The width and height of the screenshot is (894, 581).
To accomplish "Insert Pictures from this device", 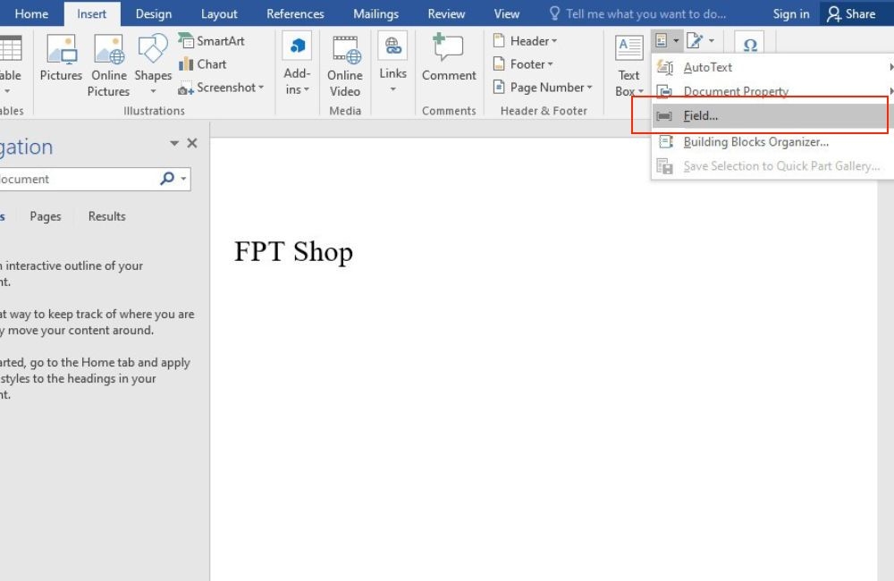I will 61,58.
